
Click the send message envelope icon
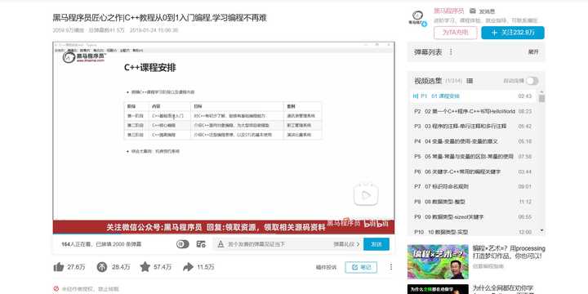473,11
